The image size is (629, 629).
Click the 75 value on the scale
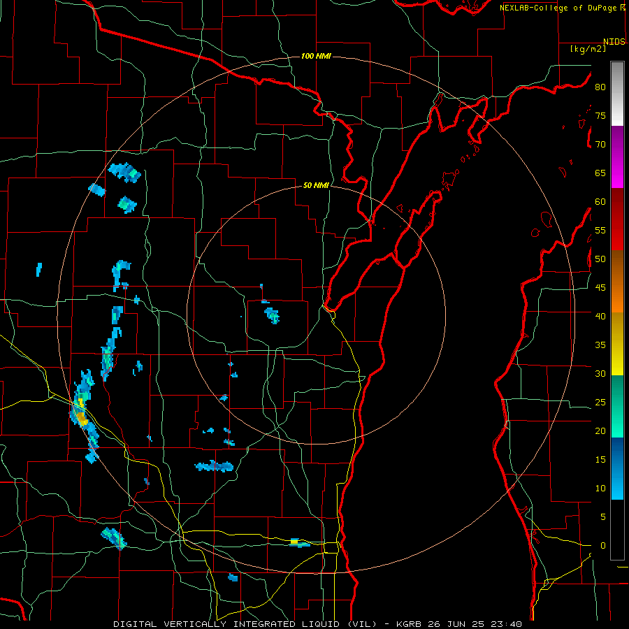pyautogui.click(x=600, y=115)
